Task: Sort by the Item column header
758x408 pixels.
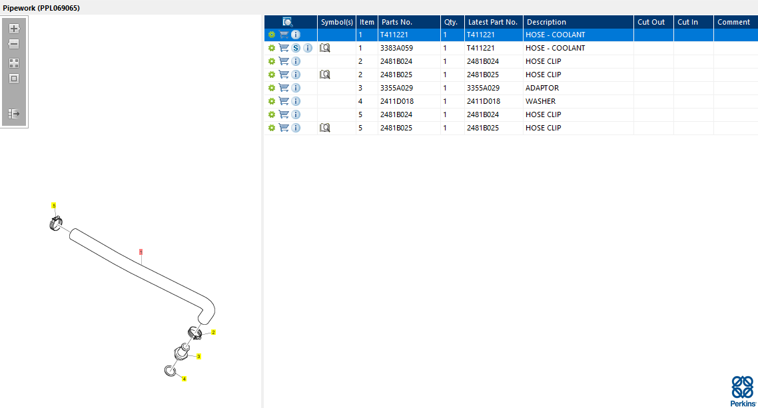Action: click(x=367, y=22)
